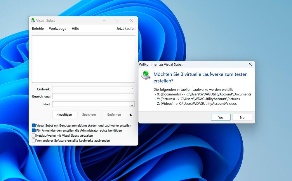The height and width of the screenshot is (181, 292).
Task: Click inside the empty virtual drives list
Action: (83, 58)
